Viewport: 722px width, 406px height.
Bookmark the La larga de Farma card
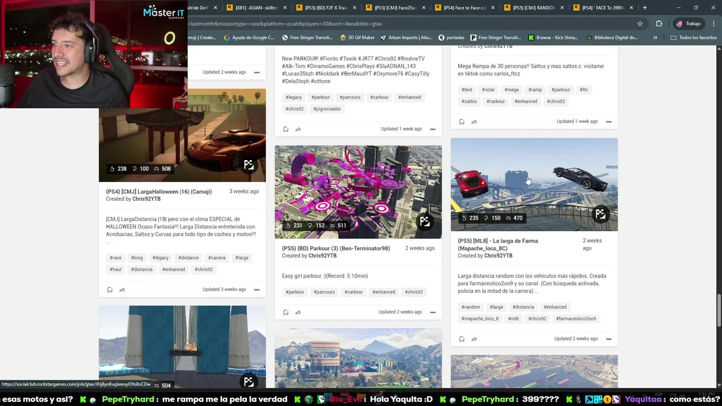click(x=461, y=339)
